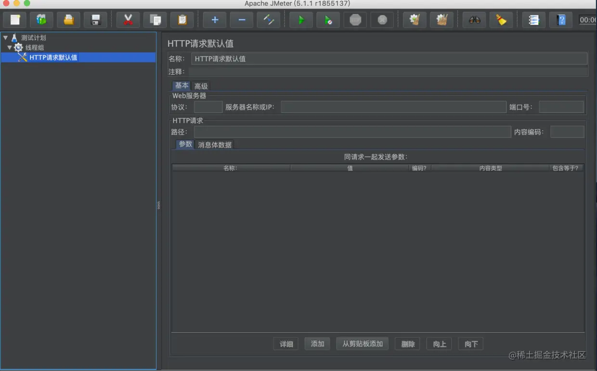Open the Function helper list icon

click(x=534, y=20)
